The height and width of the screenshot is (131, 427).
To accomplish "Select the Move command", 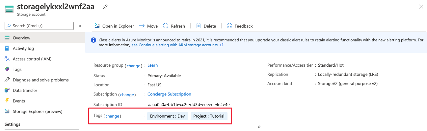I will pyautogui.click(x=148, y=26).
